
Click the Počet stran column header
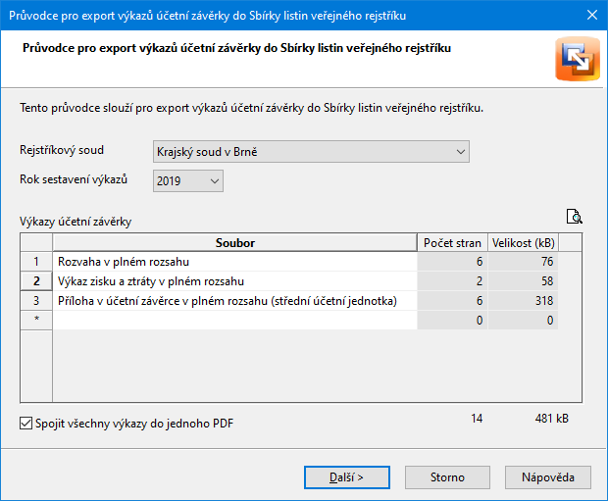pos(452,243)
